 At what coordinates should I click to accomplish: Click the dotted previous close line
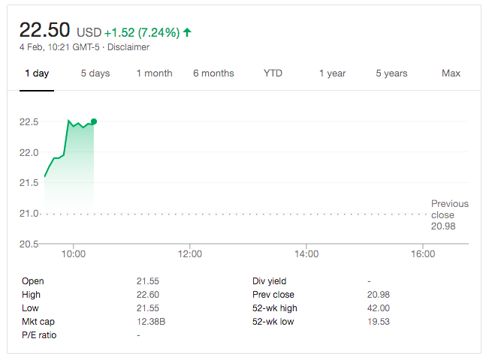(x=263, y=214)
